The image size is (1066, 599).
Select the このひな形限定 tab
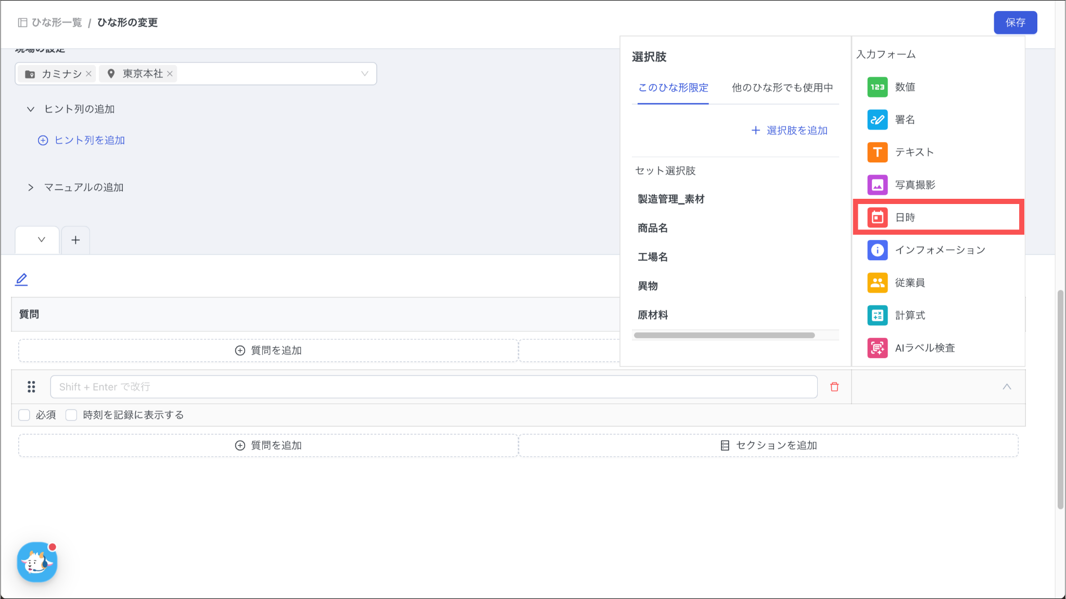pos(672,87)
